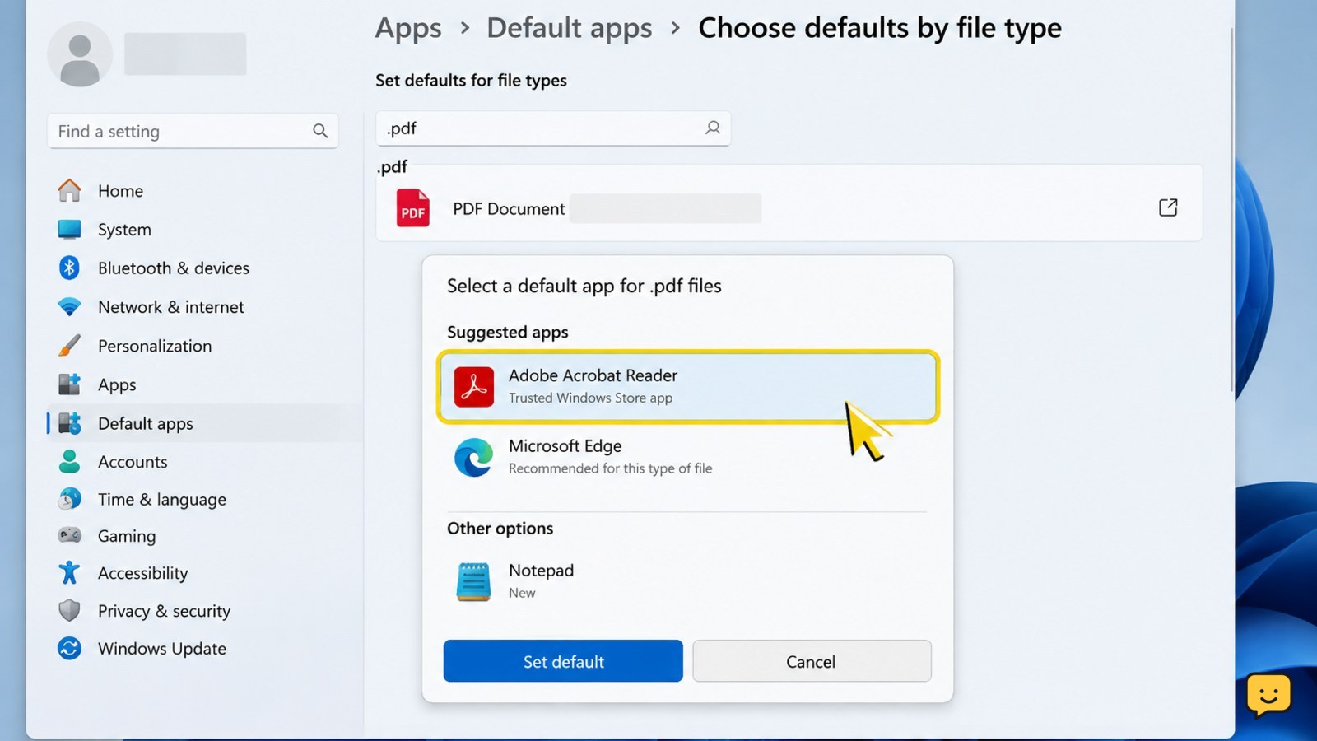The height and width of the screenshot is (741, 1317).
Task: Click 'Trusted Windows Store app' text
Action: [590, 398]
